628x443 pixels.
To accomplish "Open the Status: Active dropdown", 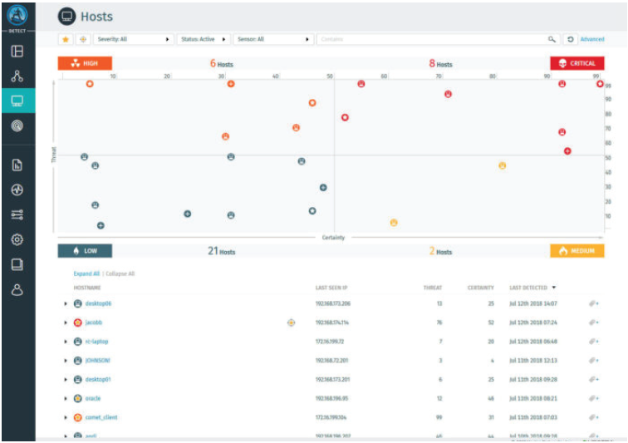I will tap(204, 39).
